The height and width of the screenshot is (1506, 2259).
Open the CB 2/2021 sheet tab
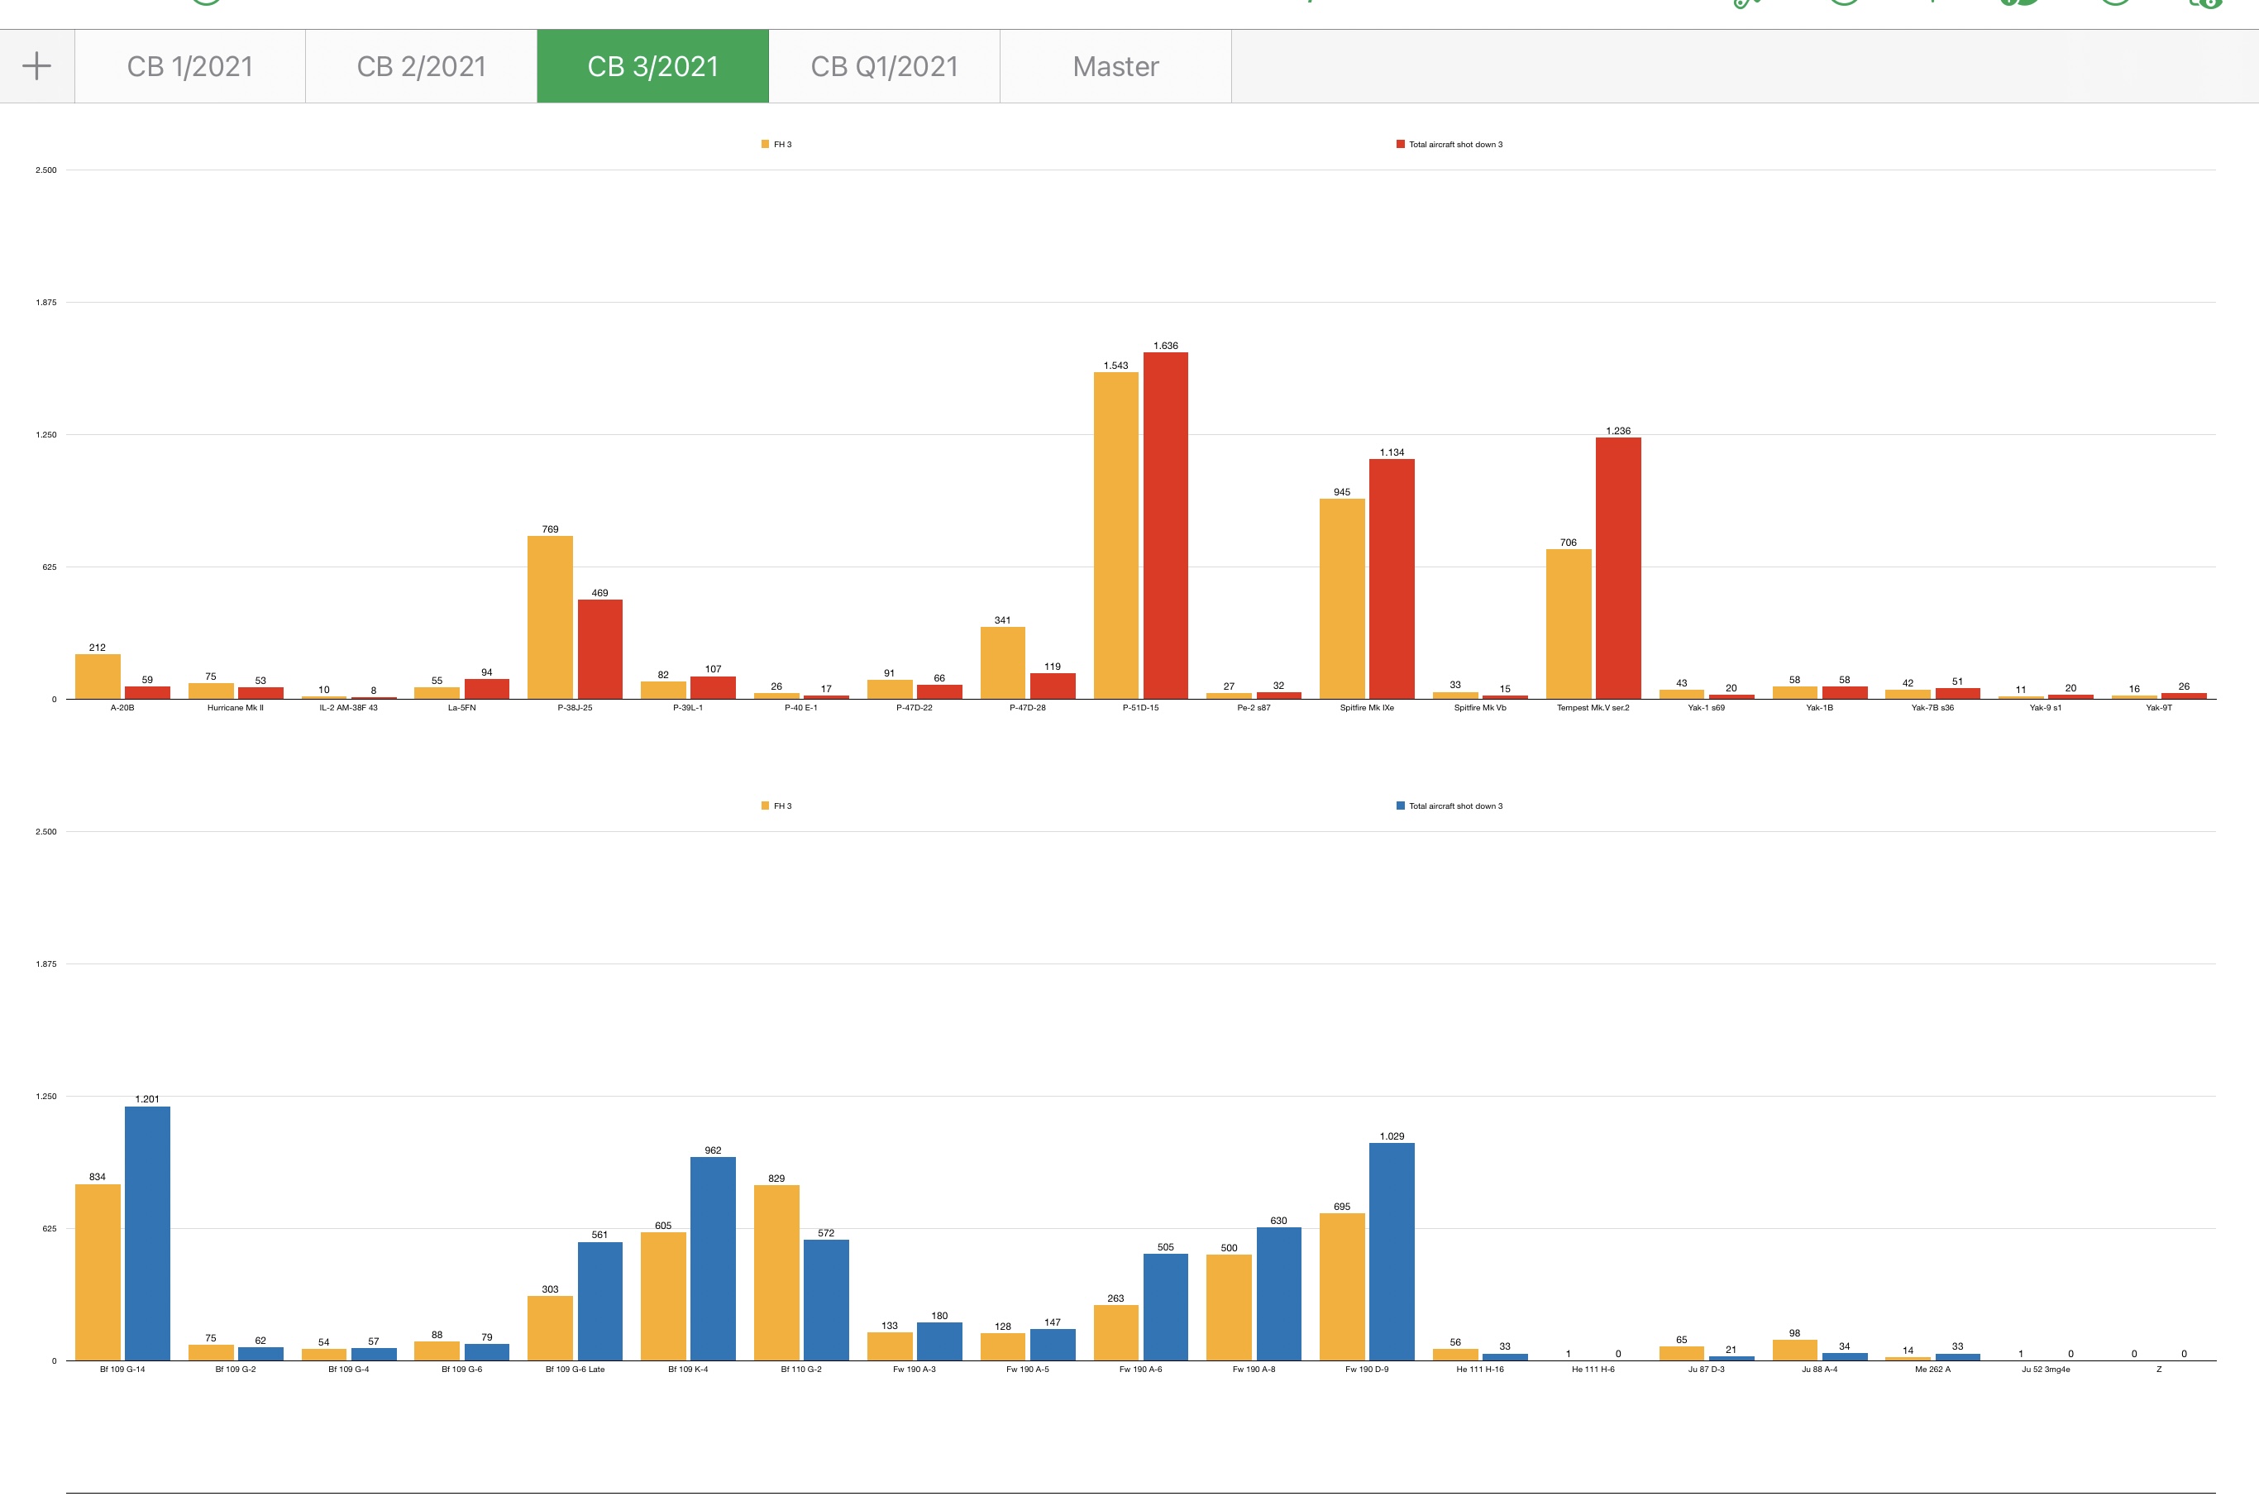click(x=422, y=66)
